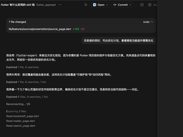Click the conversation title 'flutter 有什么好用的 skill 吗'

[x=18, y=5]
